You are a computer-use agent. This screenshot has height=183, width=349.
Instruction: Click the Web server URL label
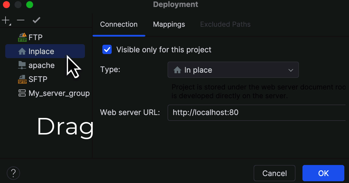[130, 112]
